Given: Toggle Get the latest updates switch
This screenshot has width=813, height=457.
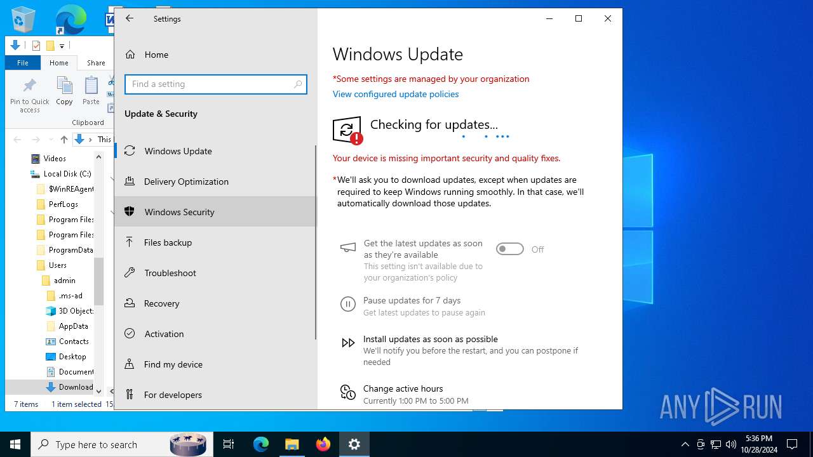Looking at the screenshot, I should point(510,249).
